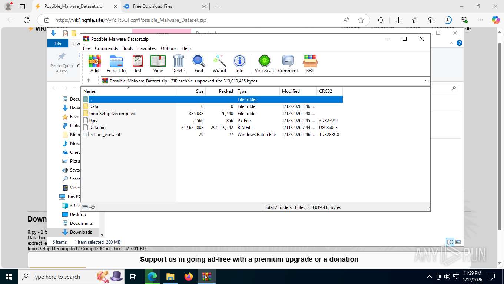This screenshot has width=504, height=284.
Task: Click the Test archive icon
Action: tap(138, 64)
